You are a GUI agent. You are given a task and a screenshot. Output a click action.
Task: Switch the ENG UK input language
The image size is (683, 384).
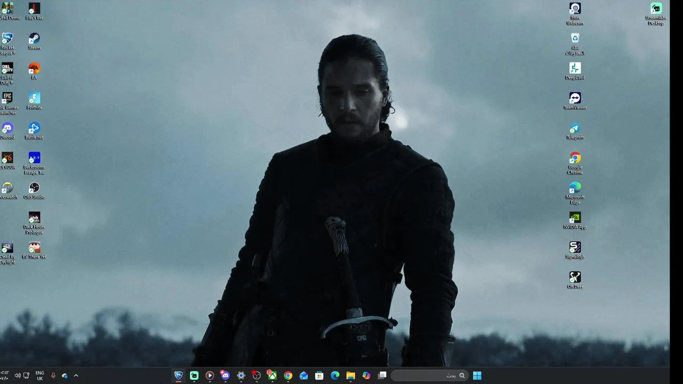(40, 375)
